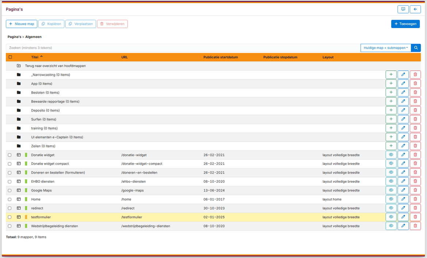Select all rows with the header checkbox
The image size is (427, 258).
click(10, 57)
